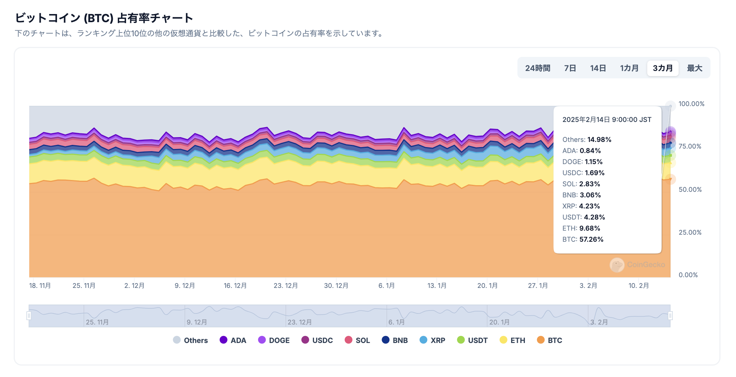Click the SOL pink legend dot
The height and width of the screenshot is (377, 736).
pos(349,340)
